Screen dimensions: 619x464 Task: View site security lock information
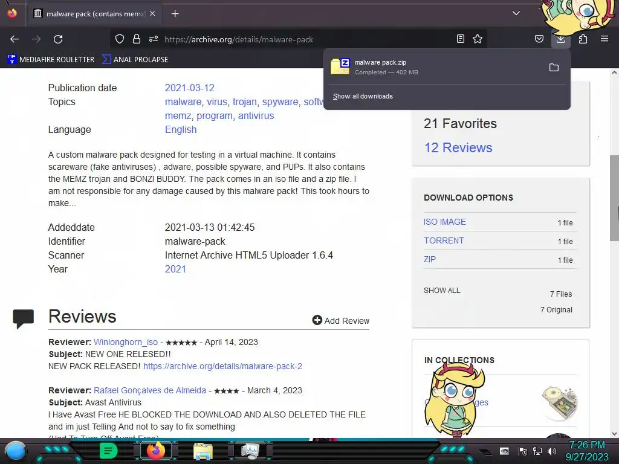pos(137,39)
